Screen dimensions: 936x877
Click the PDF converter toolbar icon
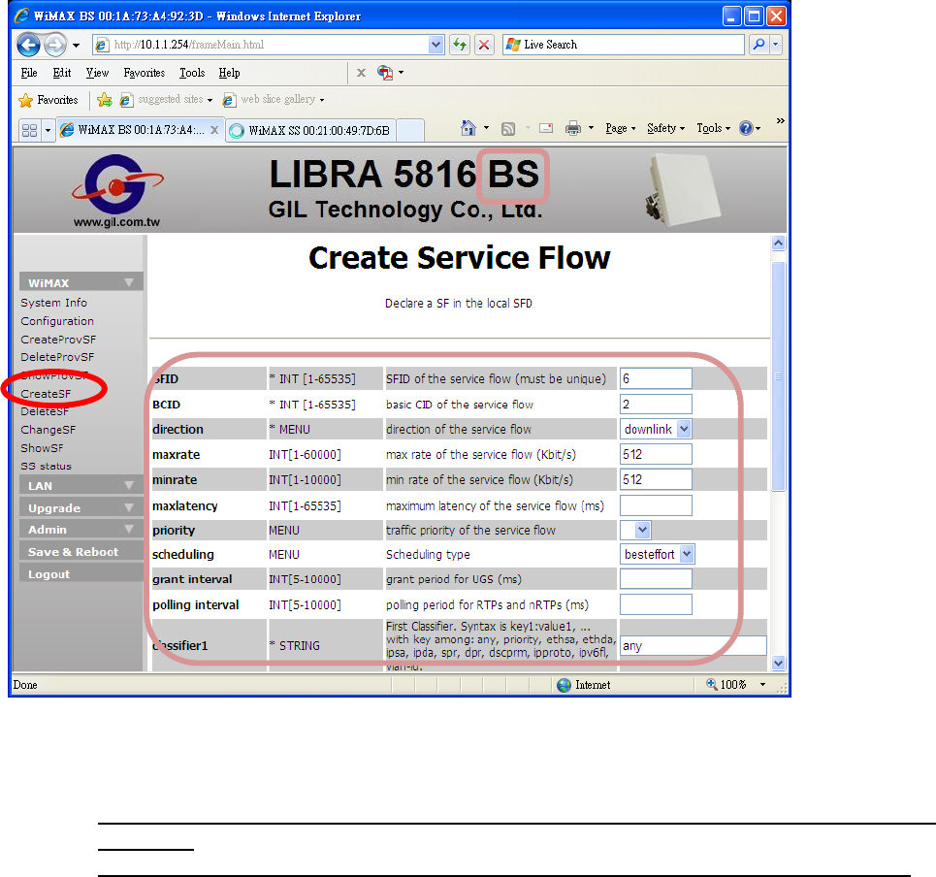[x=385, y=73]
